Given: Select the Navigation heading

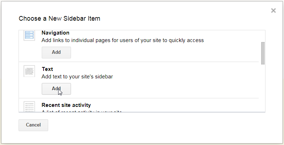Looking at the screenshot, I should (55, 33).
